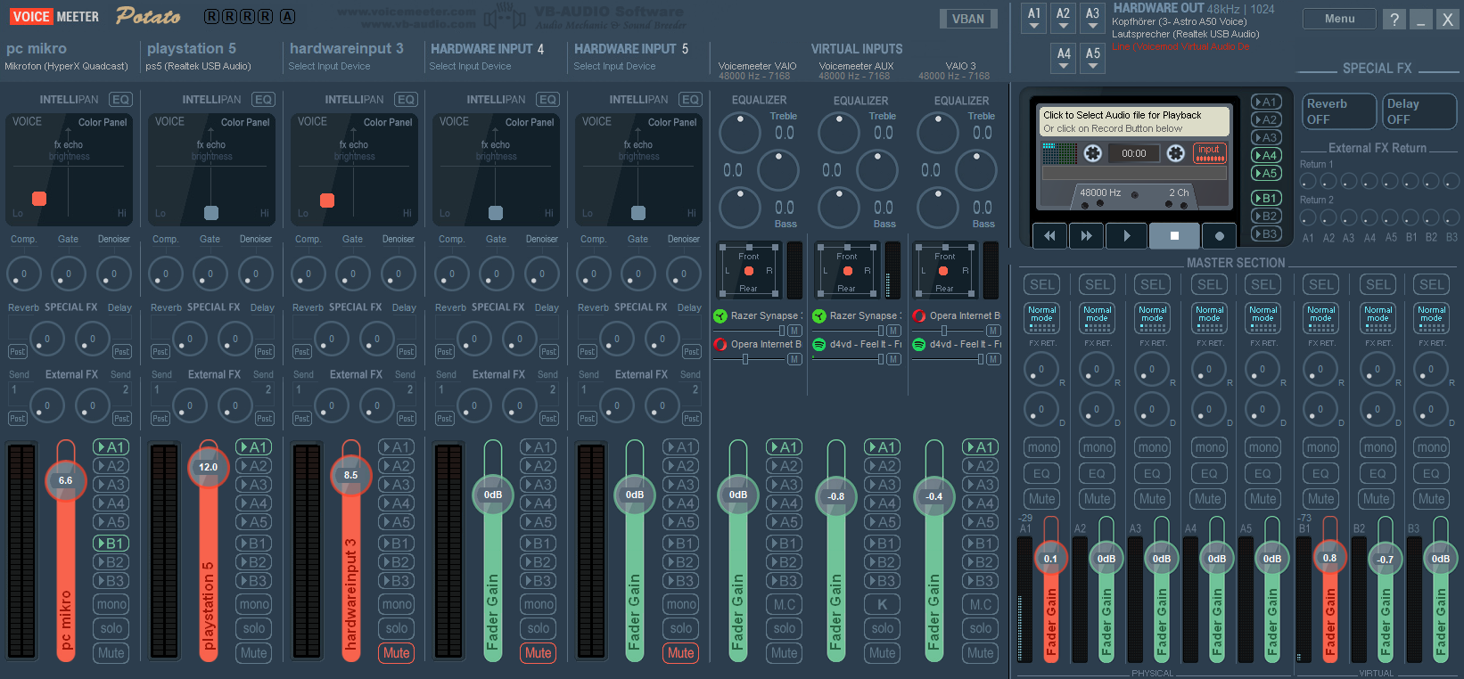Click Color Panel on the pc mikro voice panel
The image size is (1464, 679).
tap(103, 122)
